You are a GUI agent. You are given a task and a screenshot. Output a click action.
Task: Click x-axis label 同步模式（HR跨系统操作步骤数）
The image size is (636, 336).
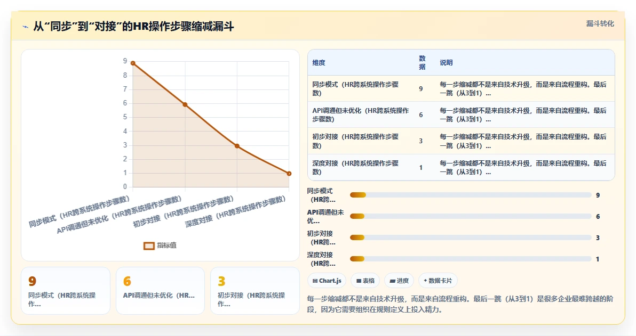(79, 211)
